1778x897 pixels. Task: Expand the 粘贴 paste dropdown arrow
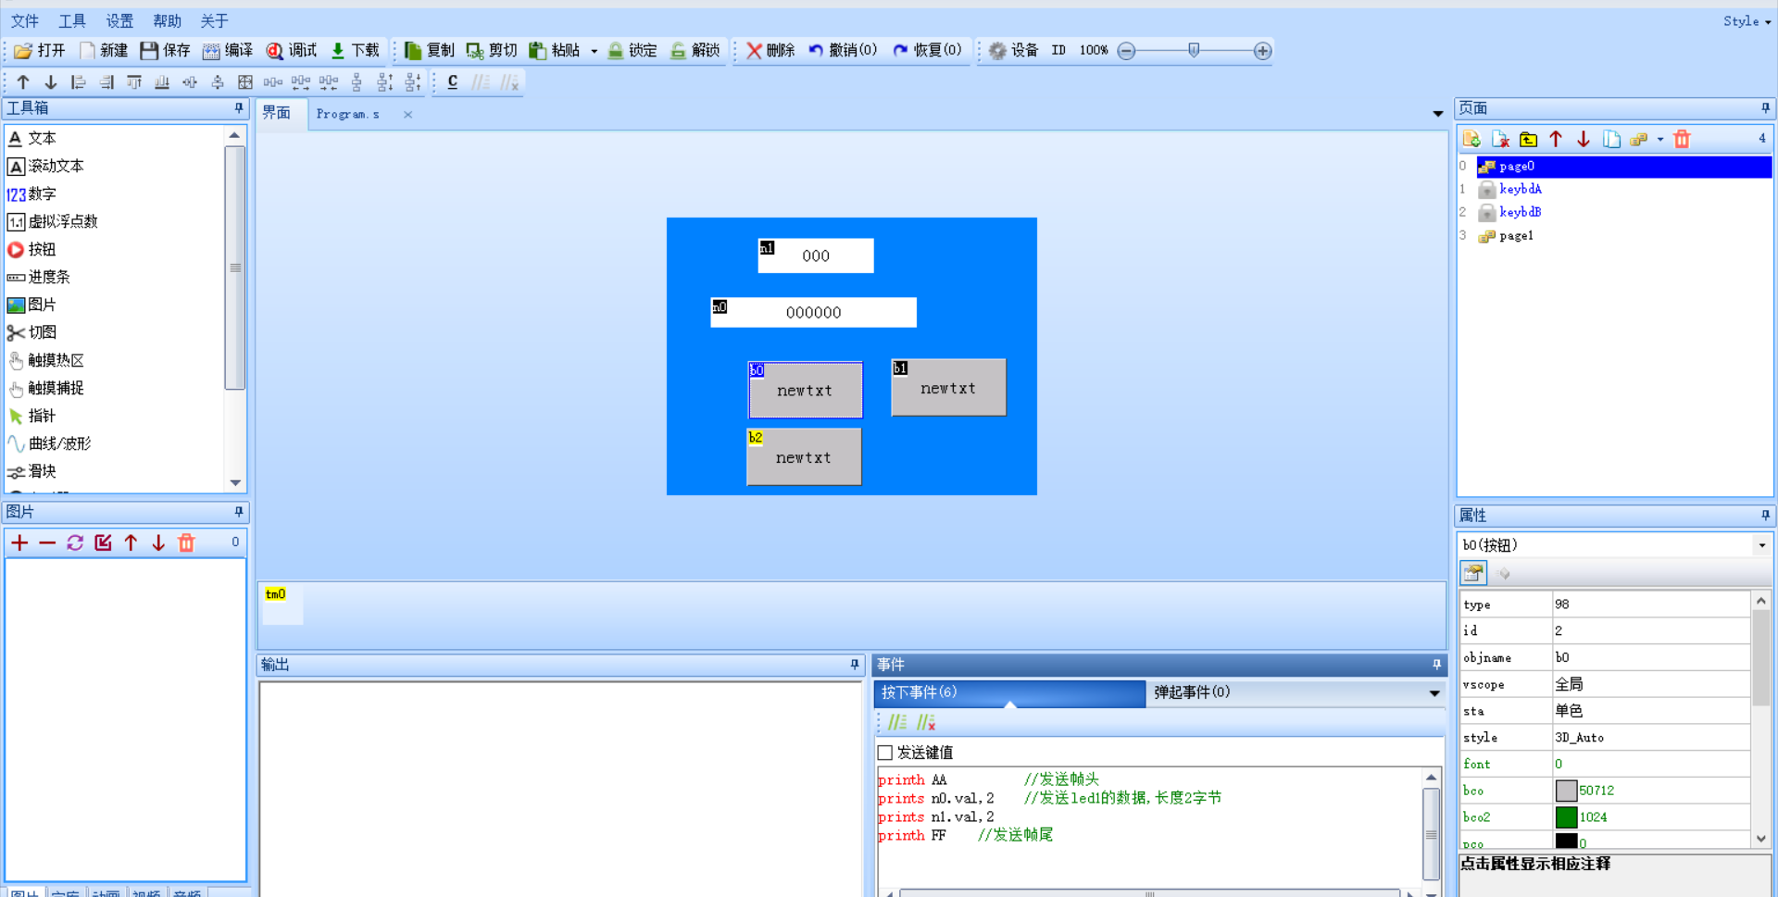click(595, 51)
